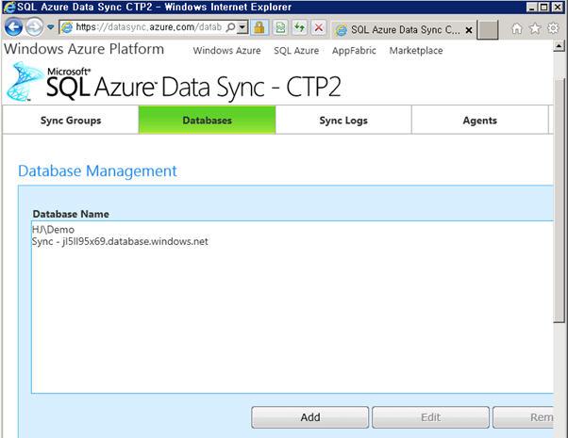The image size is (568, 438).
Task: Open the Agents tab
Action: point(480,120)
